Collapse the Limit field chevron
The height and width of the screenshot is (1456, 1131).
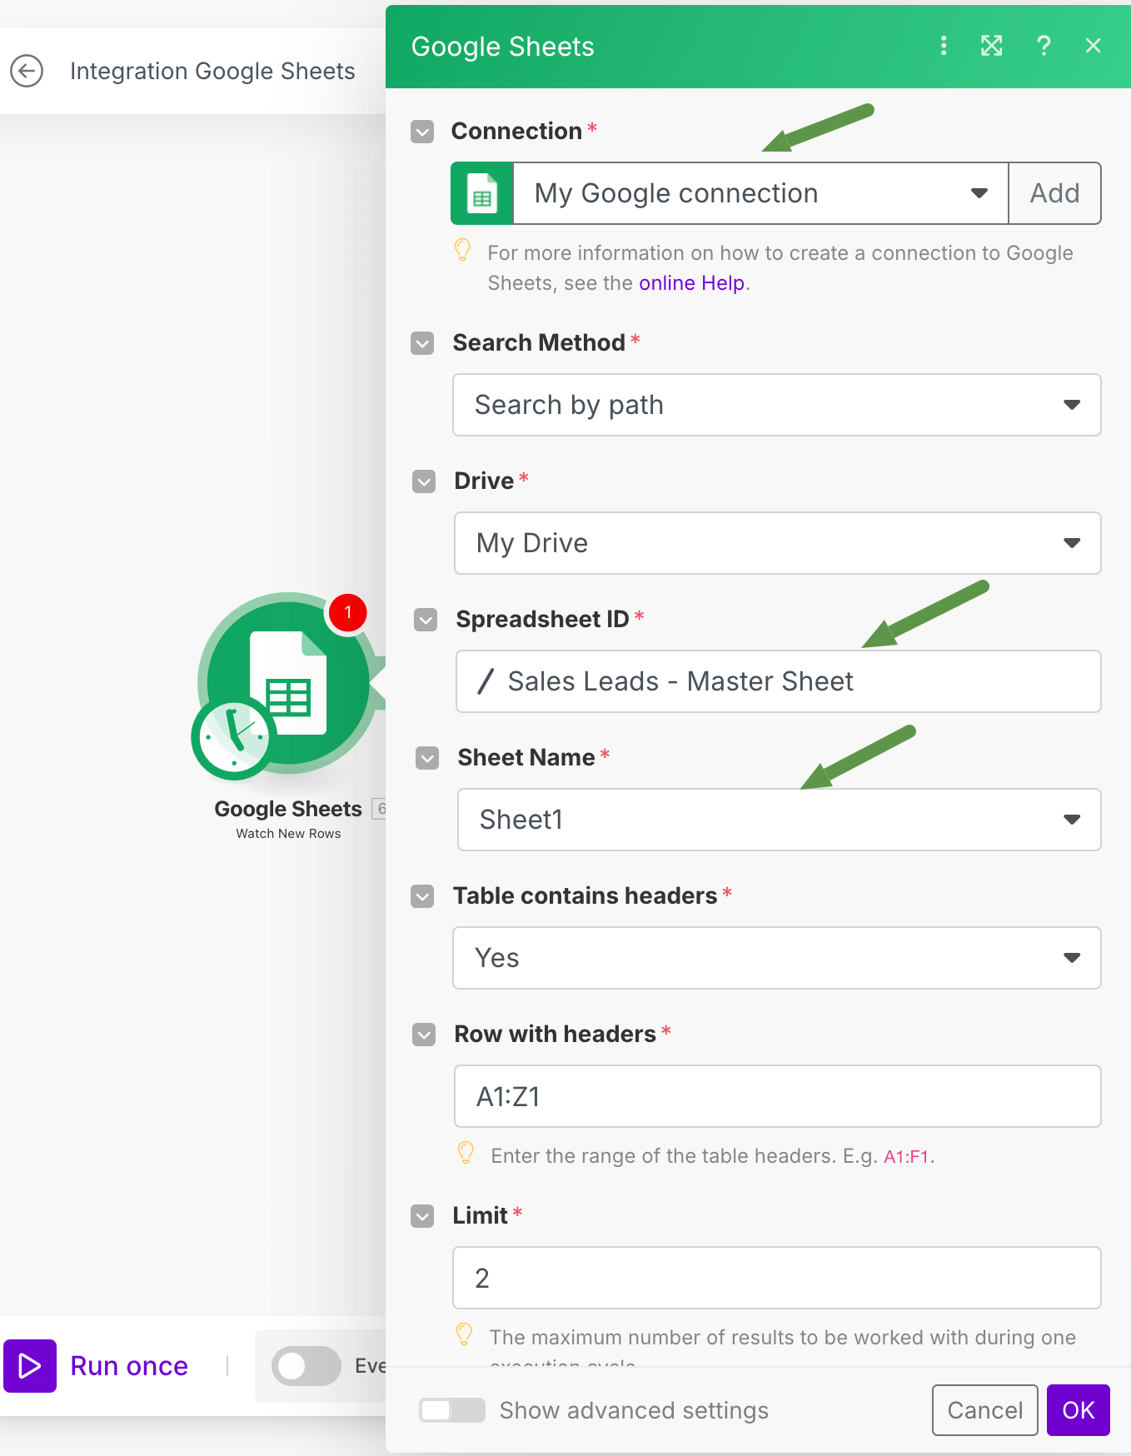point(423,1216)
